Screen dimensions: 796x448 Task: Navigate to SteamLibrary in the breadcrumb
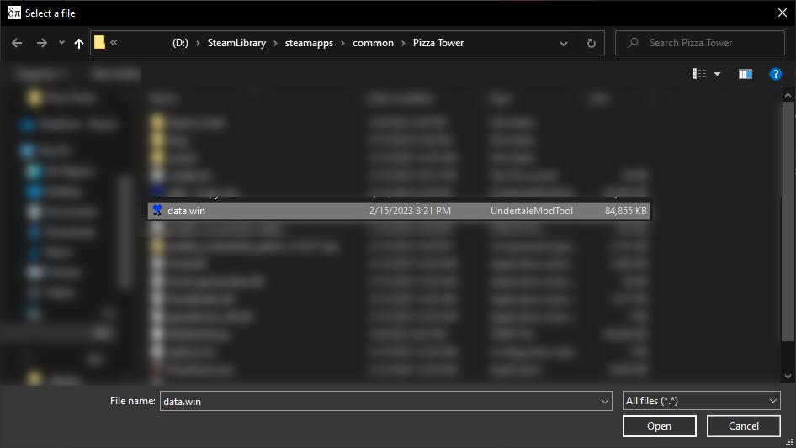236,43
